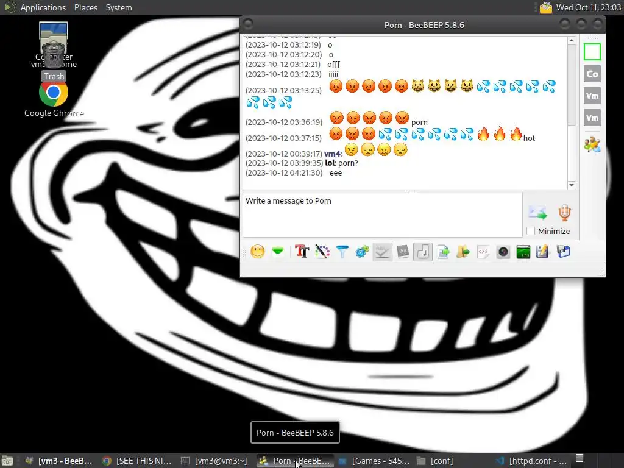Click the vm4 sender name in chat

[333, 154]
